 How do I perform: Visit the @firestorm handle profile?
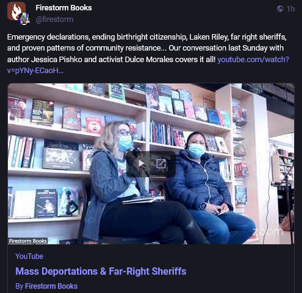pyautogui.click(x=54, y=19)
